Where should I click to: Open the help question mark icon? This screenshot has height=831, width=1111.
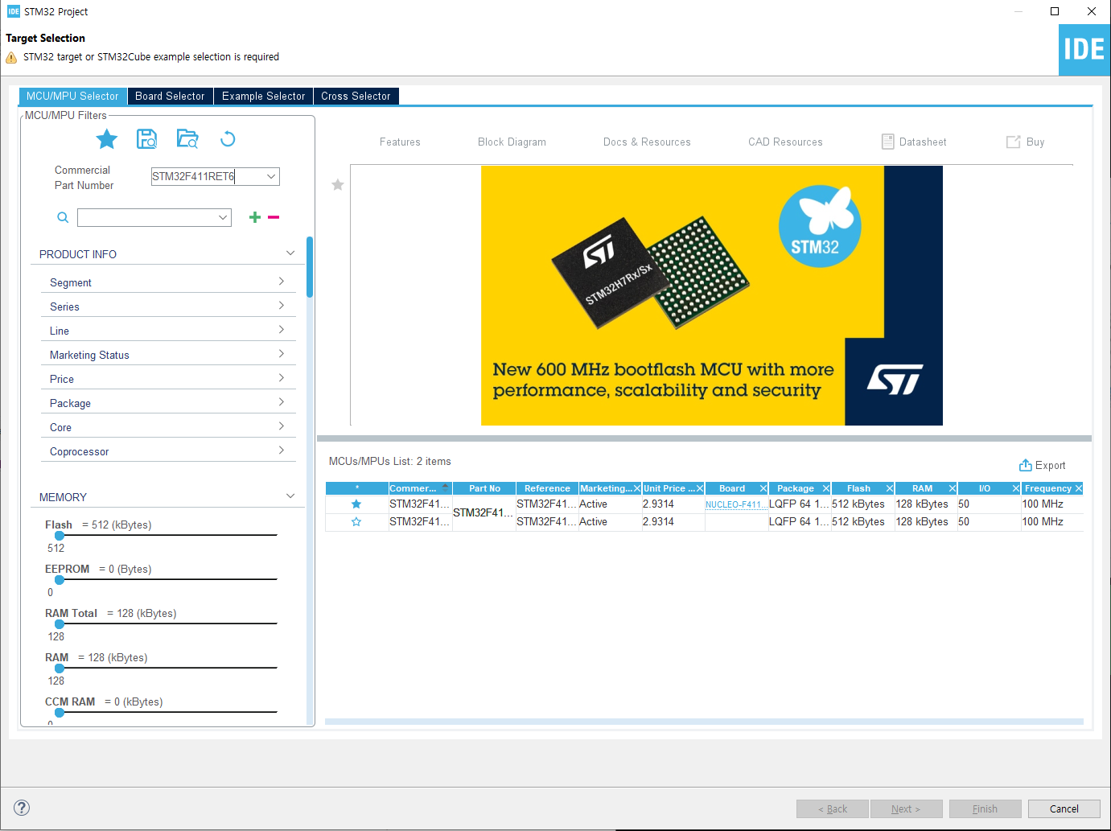[x=22, y=808]
